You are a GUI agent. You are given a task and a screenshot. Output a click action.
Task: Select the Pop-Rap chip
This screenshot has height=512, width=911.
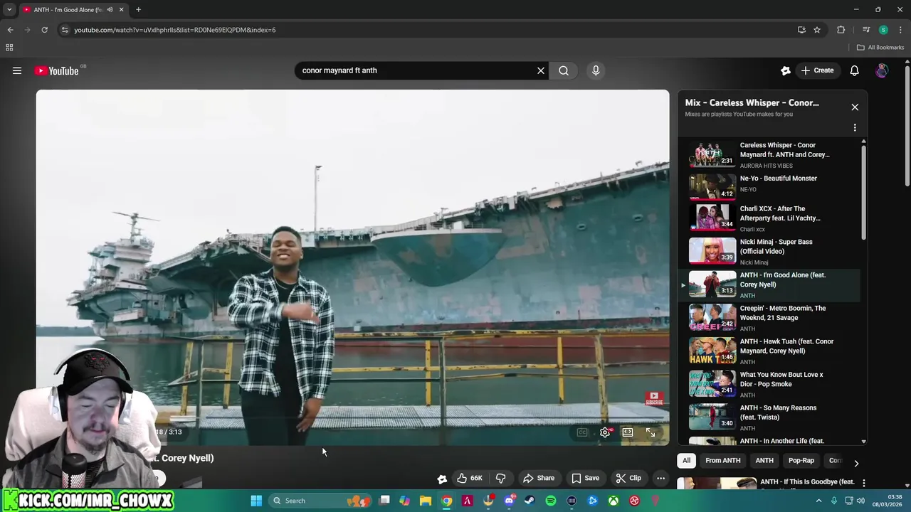coord(801,461)
